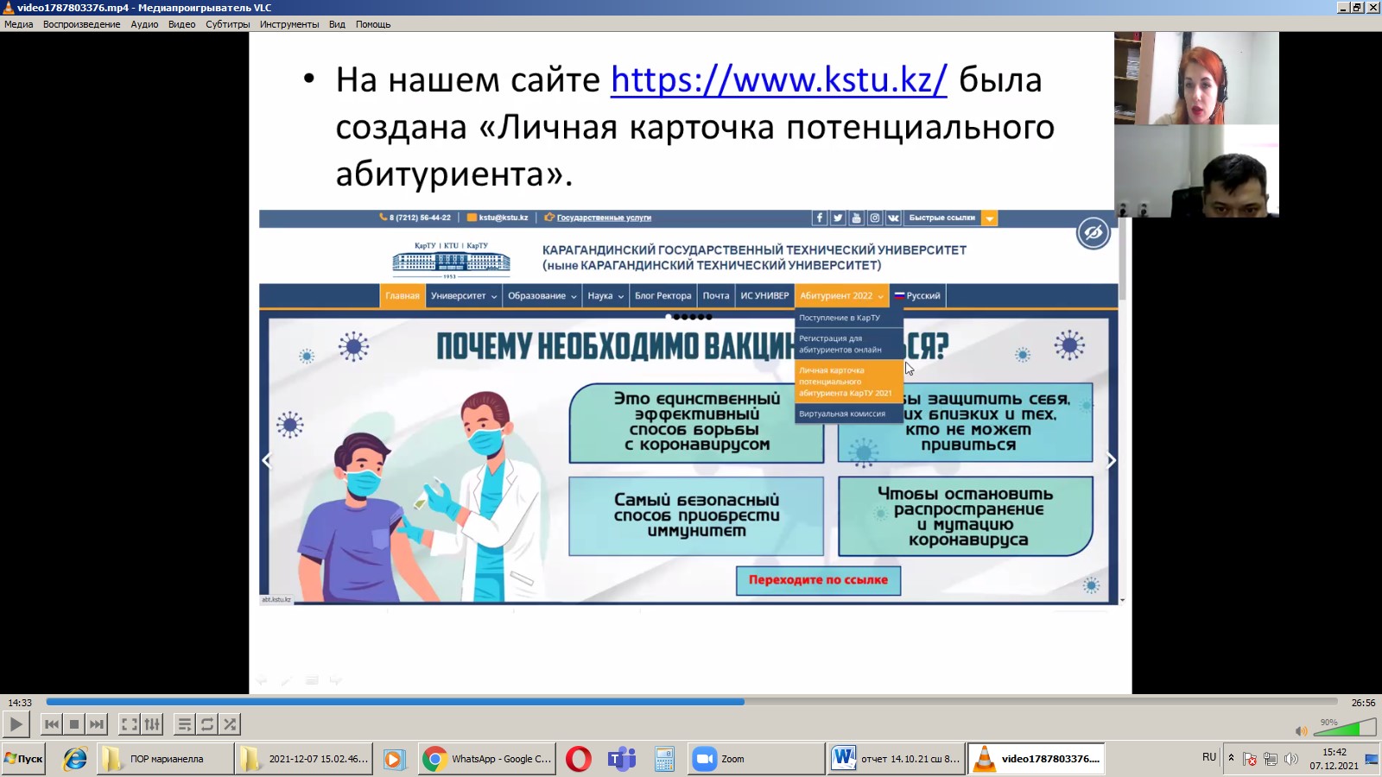Click the Переходите по ссылке button
The image size is (1382, 777).
pos(818,580)
